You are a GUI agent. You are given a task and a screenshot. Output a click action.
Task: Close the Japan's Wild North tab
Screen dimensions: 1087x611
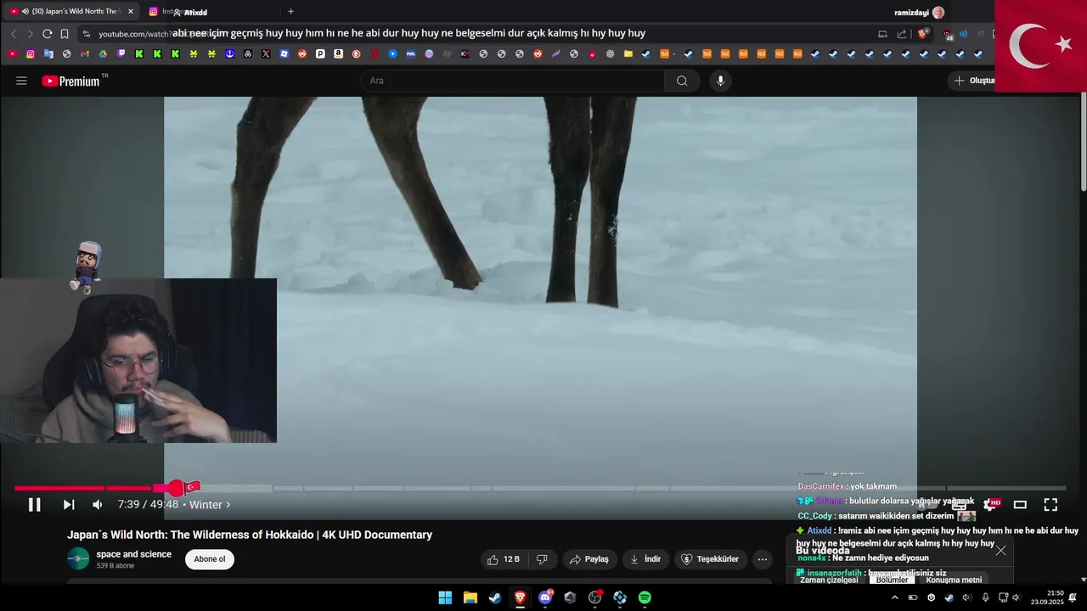[131, 11]
